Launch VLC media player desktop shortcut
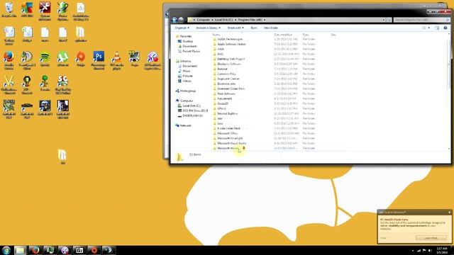This screenshot has height=255, width=454. coord(116,60)
